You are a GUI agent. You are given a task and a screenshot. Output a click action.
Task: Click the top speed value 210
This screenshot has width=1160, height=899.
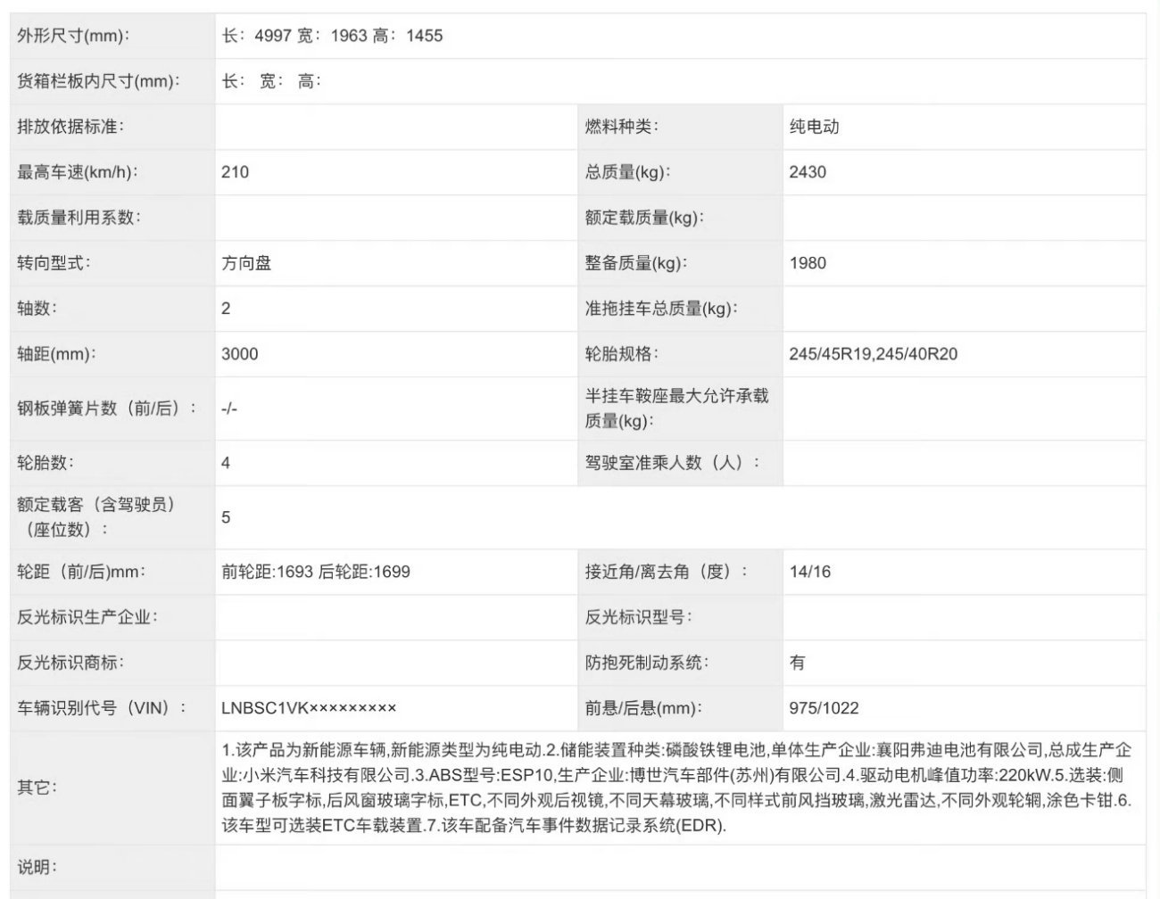(x=234, y=171)
